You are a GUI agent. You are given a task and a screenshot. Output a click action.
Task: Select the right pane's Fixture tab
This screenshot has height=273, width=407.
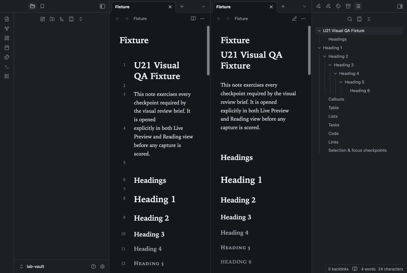click(x=245, y=7)
